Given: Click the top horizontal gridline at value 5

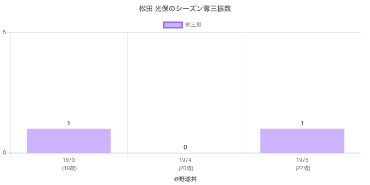Looking at the screenshot, I should click(x=185, y=32).
